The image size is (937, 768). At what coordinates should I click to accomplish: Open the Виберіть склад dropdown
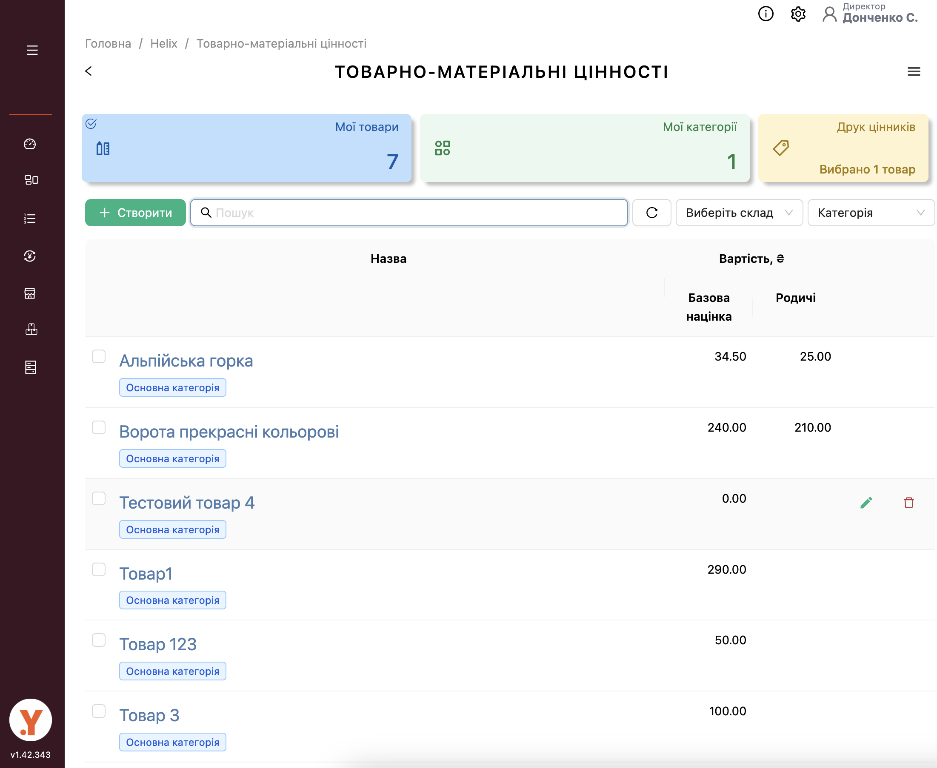pos(739,213)
